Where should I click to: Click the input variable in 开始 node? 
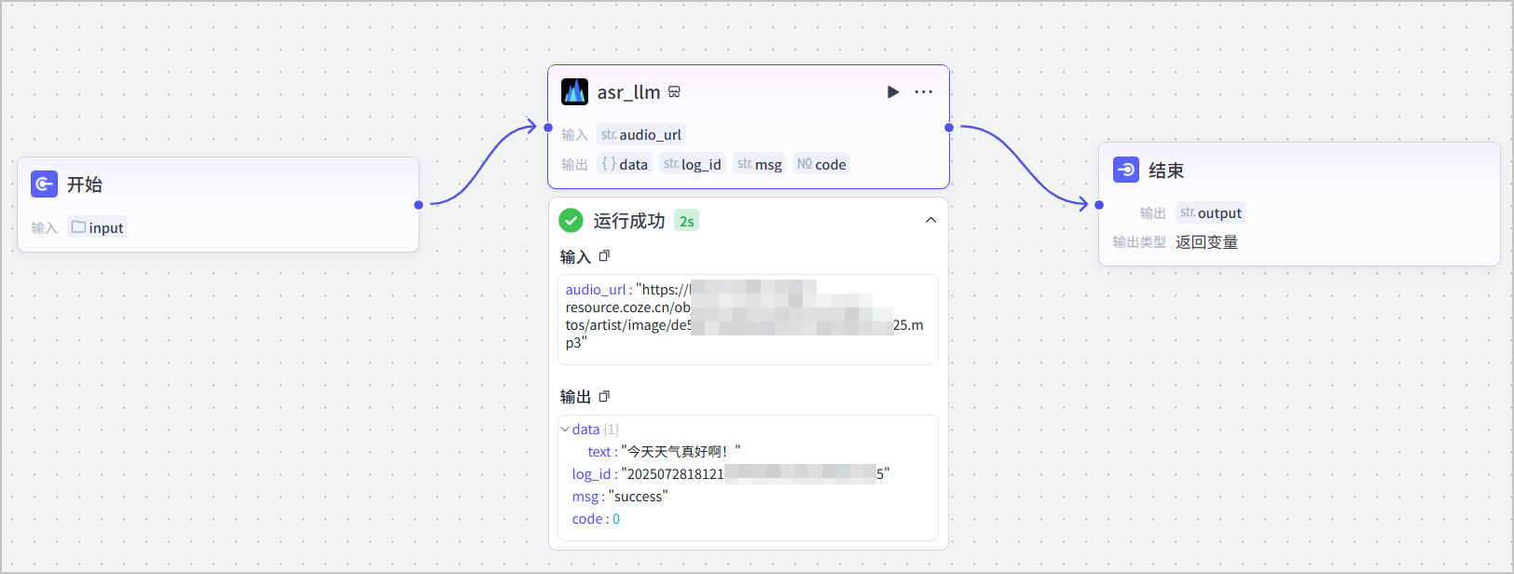(97, 227)
